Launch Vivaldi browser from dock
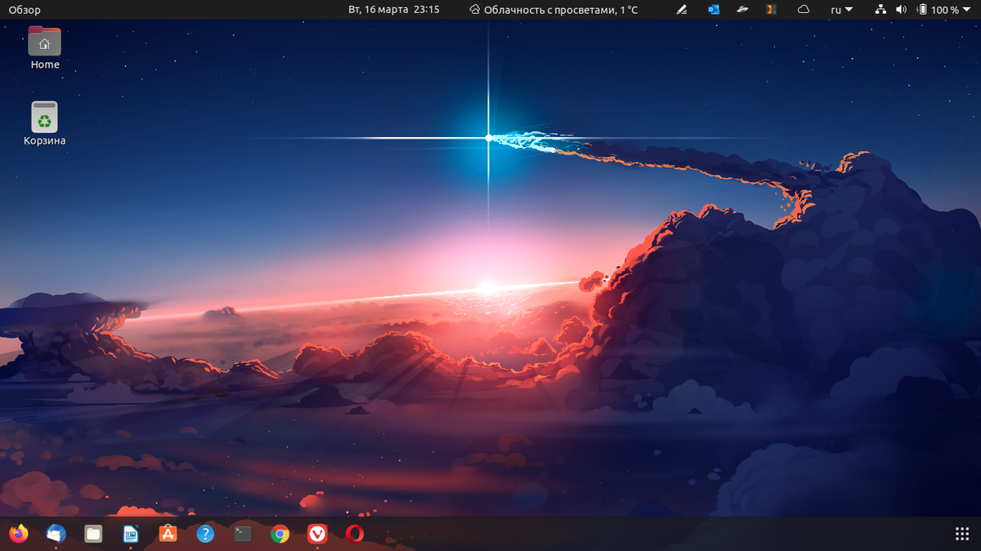981x551 pixels. (x=317, y=534)
